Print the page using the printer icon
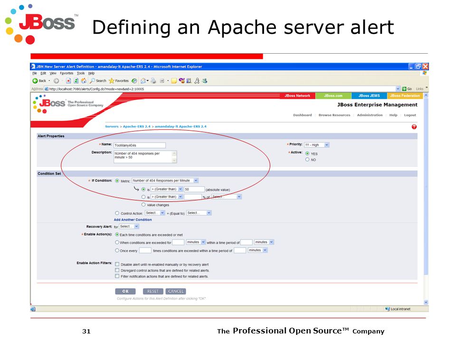This screenshot has height=342, width=456. point(153,81)
